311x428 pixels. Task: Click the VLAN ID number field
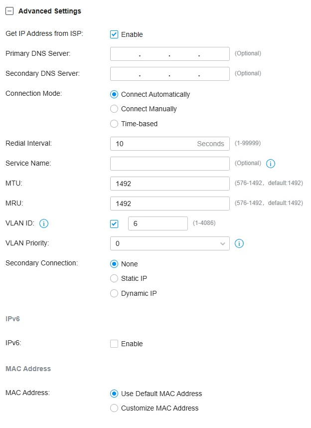coord(157,223)
